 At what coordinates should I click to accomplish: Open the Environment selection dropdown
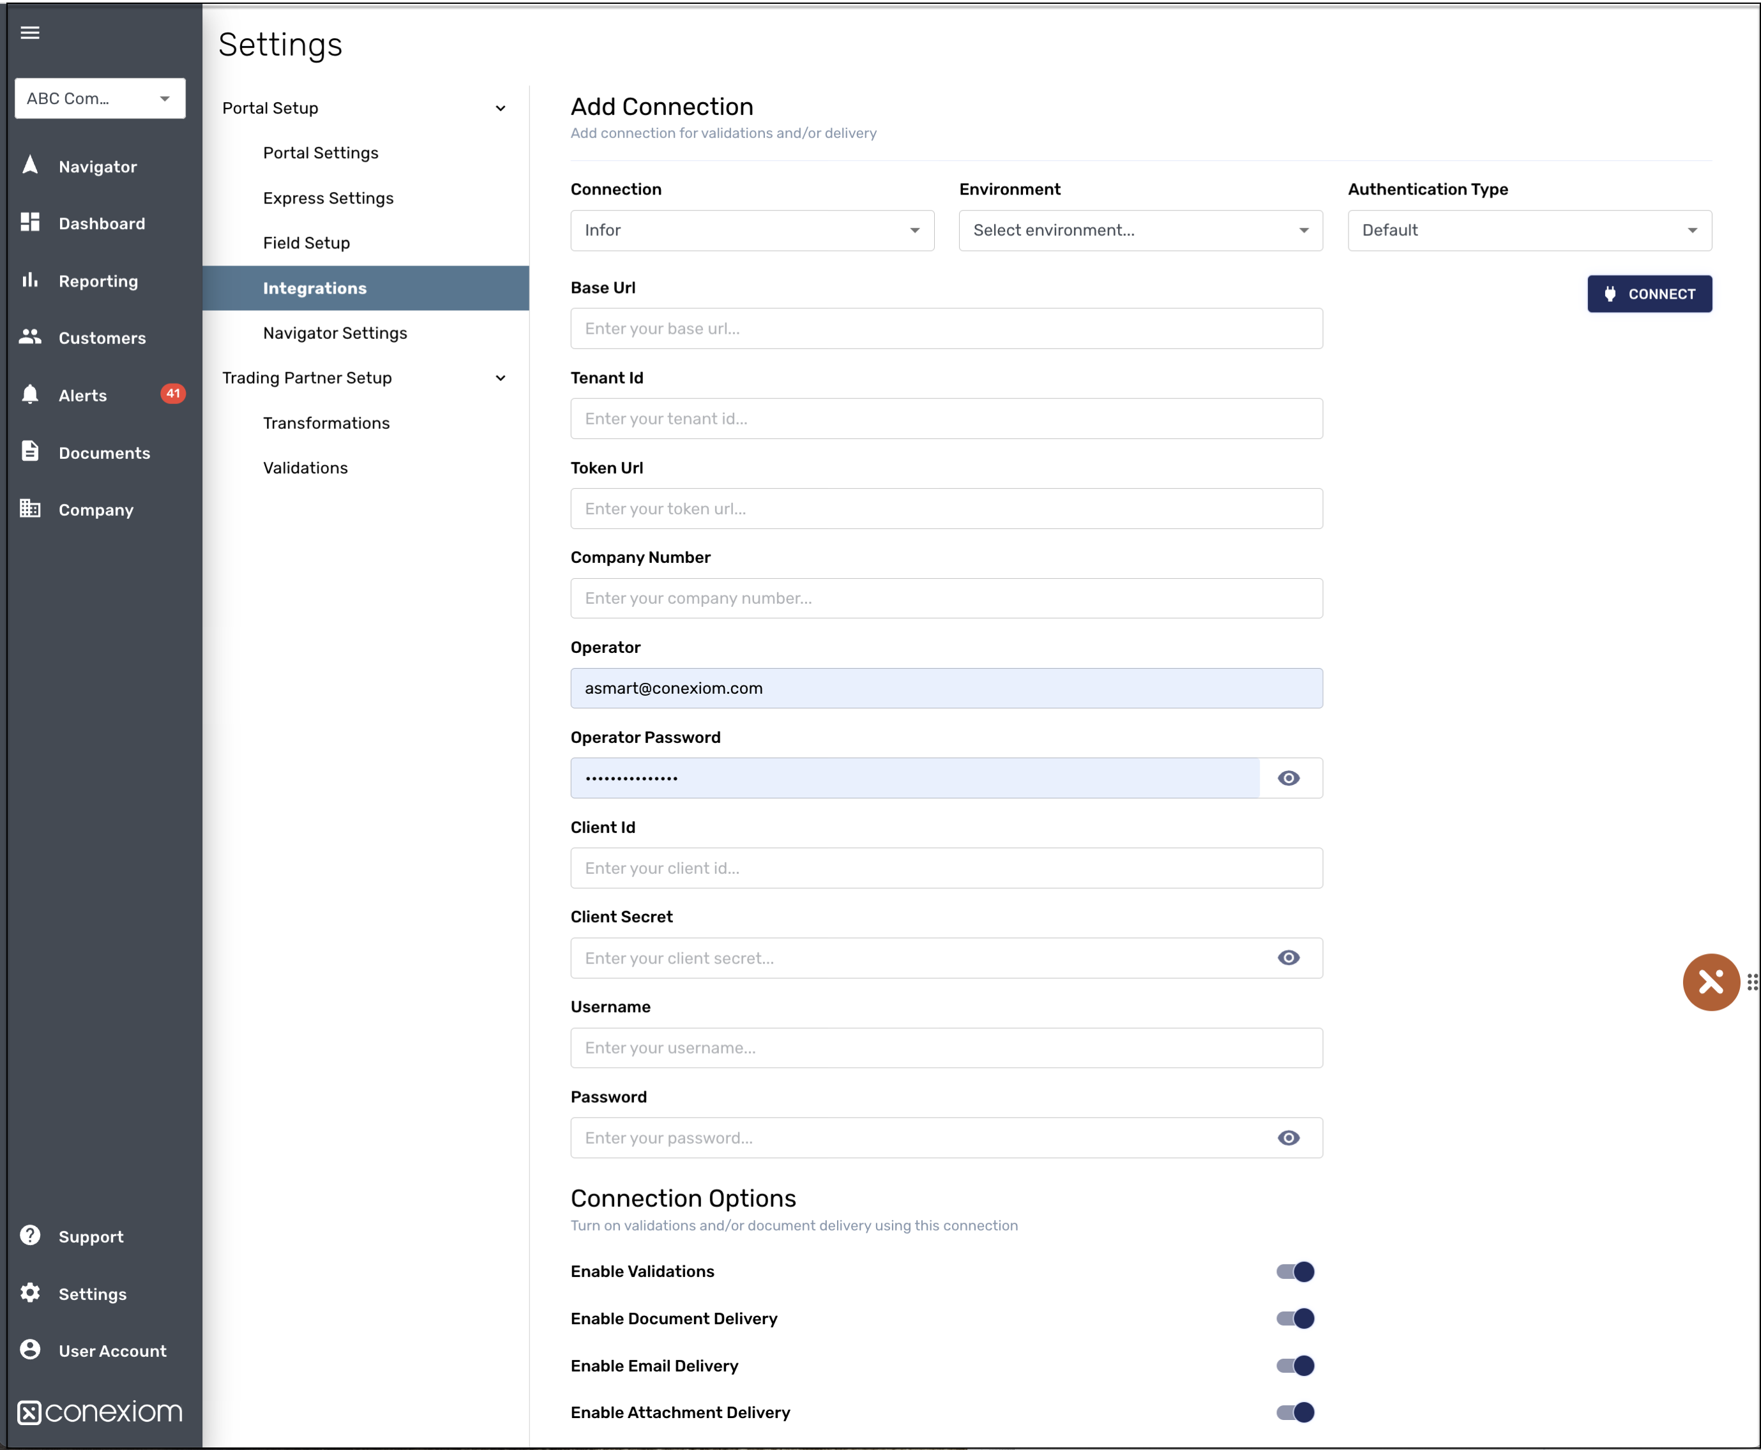[x=1138, y=230]
